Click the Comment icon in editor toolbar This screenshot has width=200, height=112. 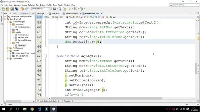(x=111, y=17)
